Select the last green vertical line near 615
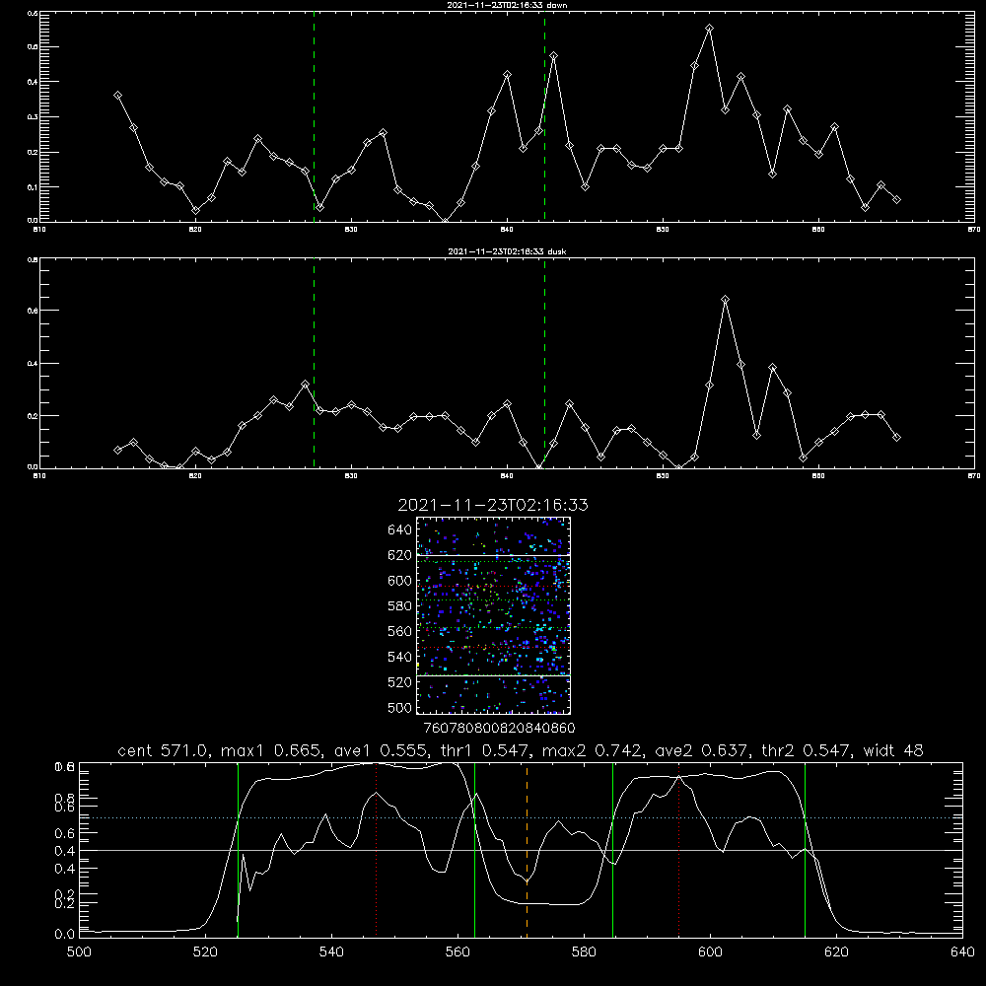The width and height of the screenshot is (986, 986). click(x=805, y=850)
